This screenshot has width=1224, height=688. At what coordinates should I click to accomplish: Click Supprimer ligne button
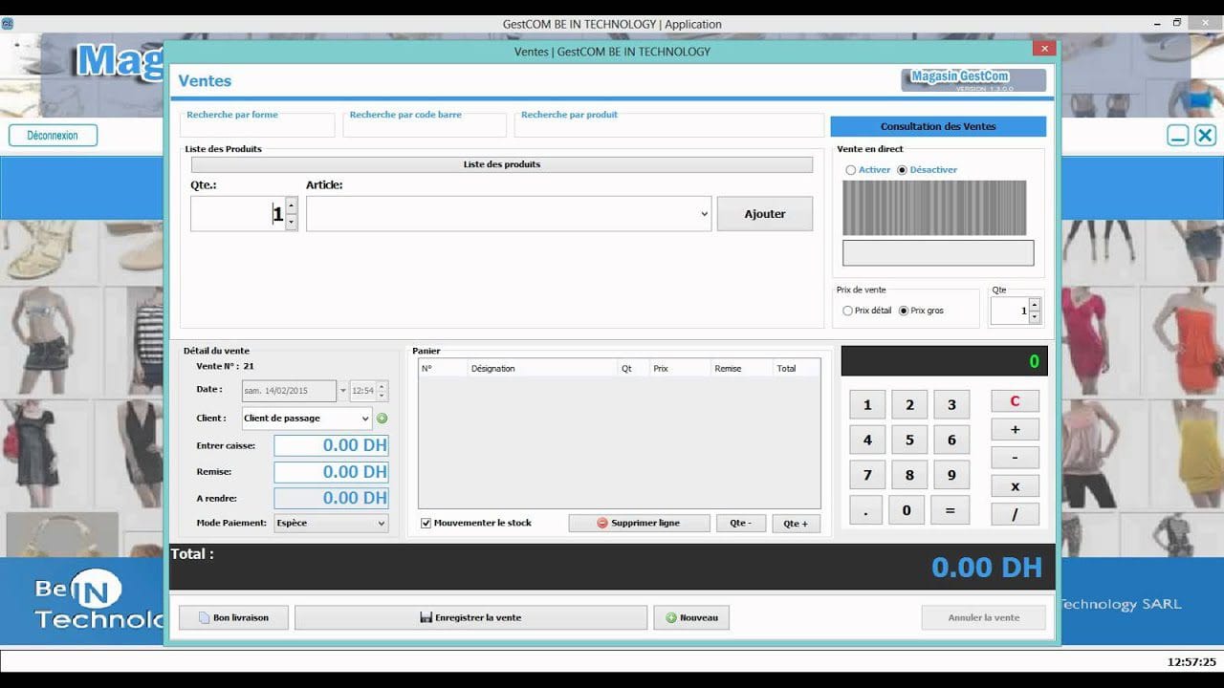[x=639, y=524]
